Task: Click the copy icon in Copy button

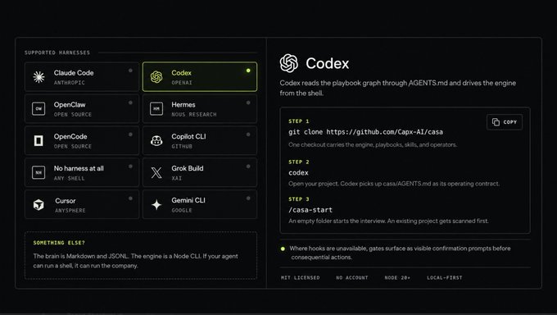Action: point(496,122)
